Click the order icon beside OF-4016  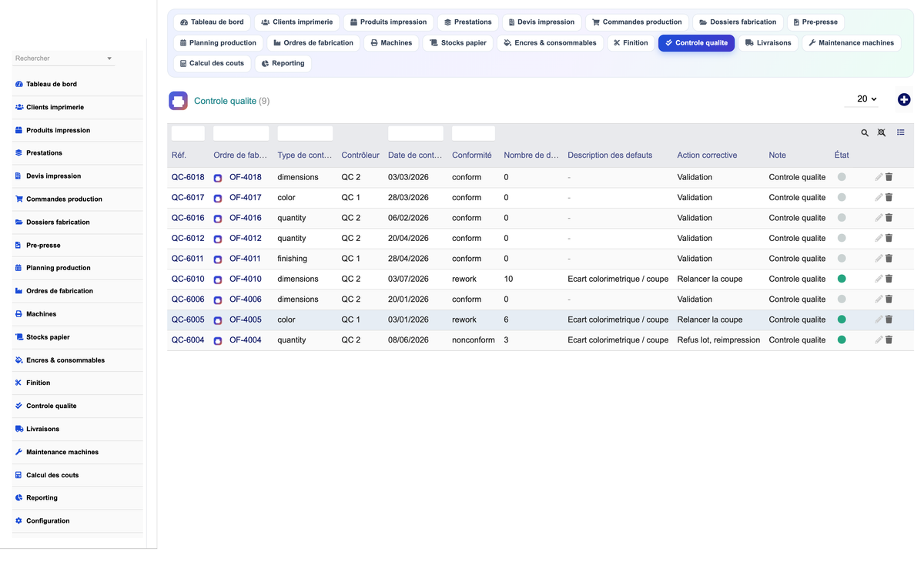pyautogui.click(x=218, y=219)
